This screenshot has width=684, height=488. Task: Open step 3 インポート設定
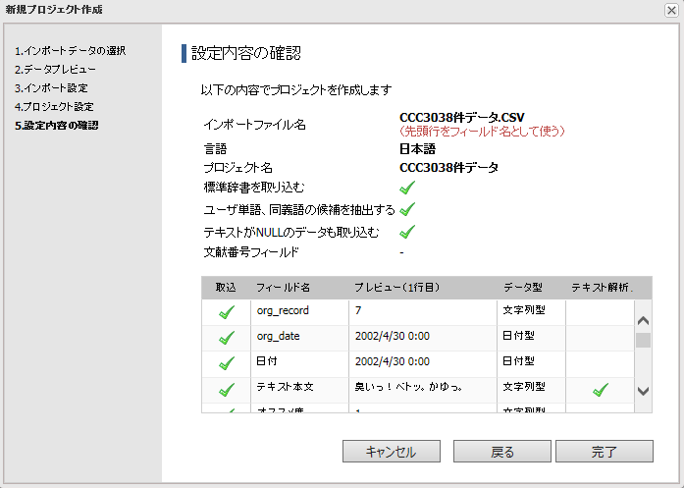coord(51,88)
